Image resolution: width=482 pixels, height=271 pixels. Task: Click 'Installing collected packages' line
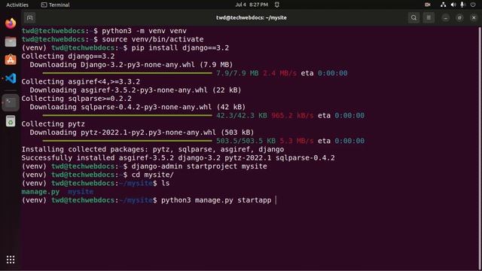[x=153, y=149]
